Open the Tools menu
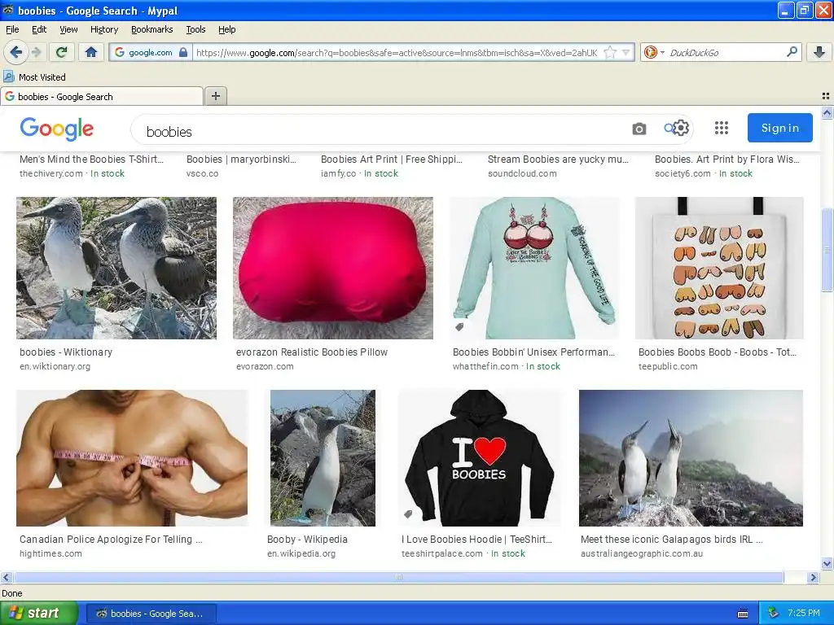 pyautogui.click(x=195, y=29)
